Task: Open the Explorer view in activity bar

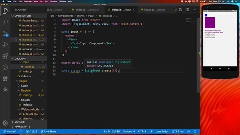Action: coord(5,11)
